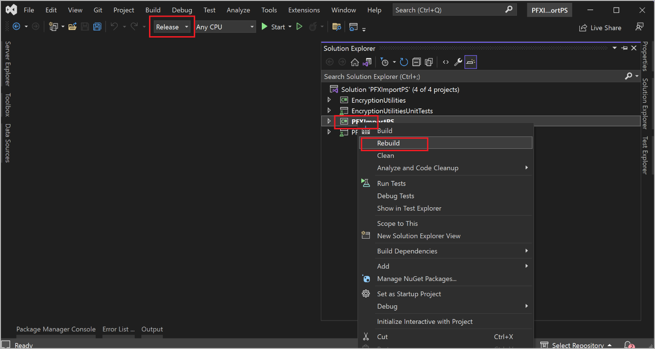Pin the Solution Explorer panel
The image size is (655, 349).
point(624,48)
